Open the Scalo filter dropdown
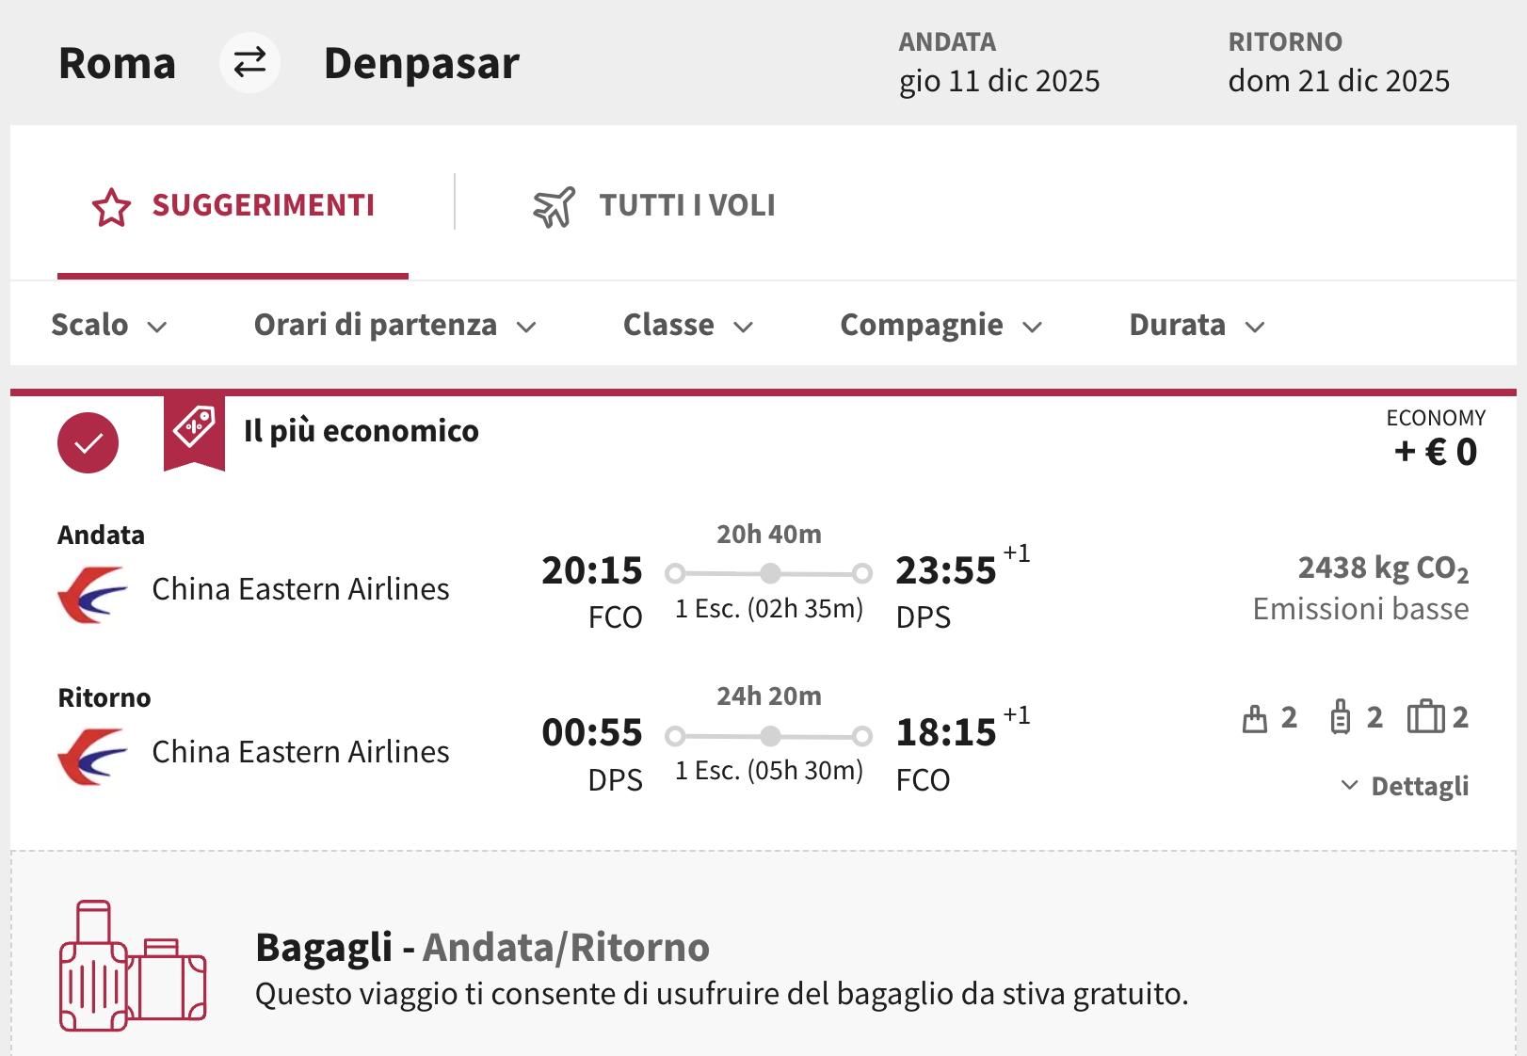This screenshot has height=1056, width=1527. click(109, 325)
